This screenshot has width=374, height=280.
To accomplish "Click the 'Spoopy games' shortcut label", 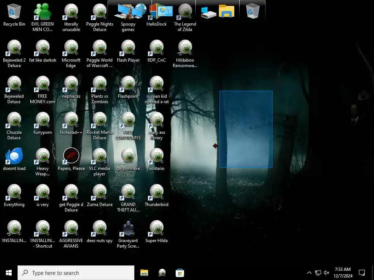I will point(128,27).
